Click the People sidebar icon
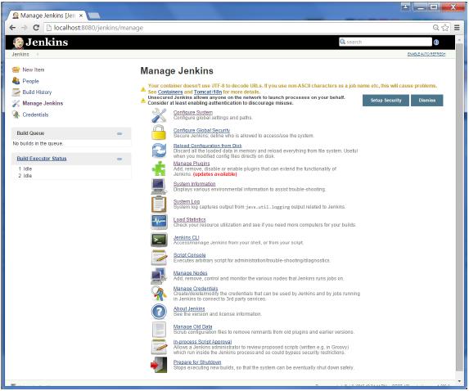Image resolution: width=469 pixels, height=391 pixels. [16, 81]
